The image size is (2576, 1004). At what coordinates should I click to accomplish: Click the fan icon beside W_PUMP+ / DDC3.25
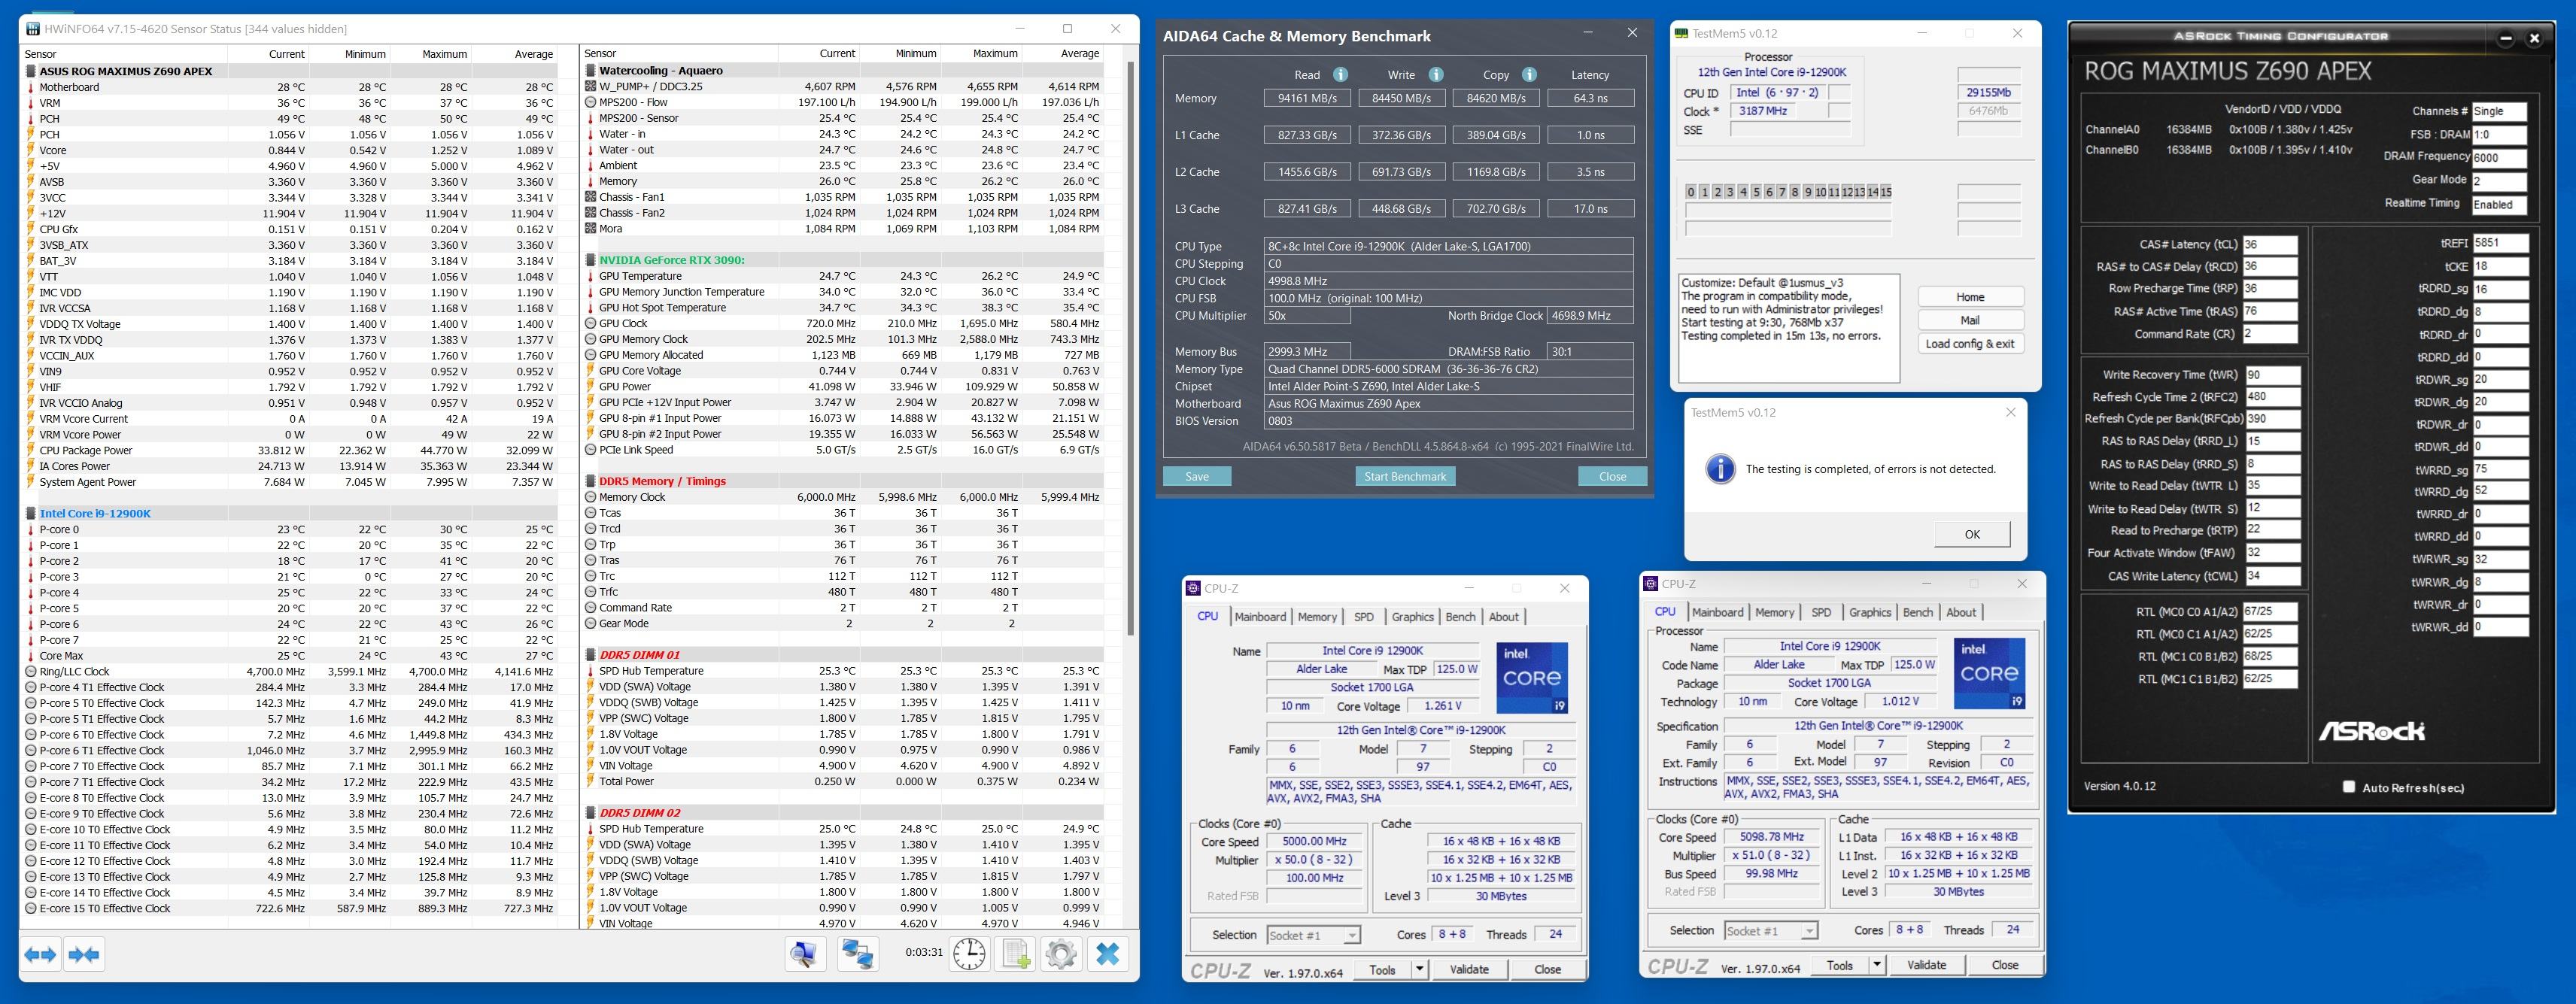coord(591,87)
